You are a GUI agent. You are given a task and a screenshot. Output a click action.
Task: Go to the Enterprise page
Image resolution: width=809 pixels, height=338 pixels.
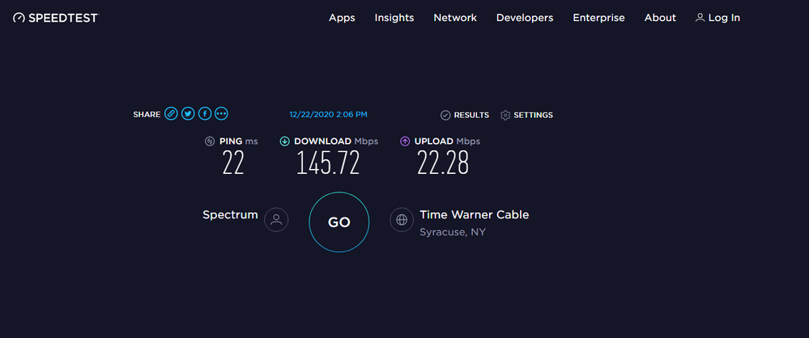pos(598,18)
